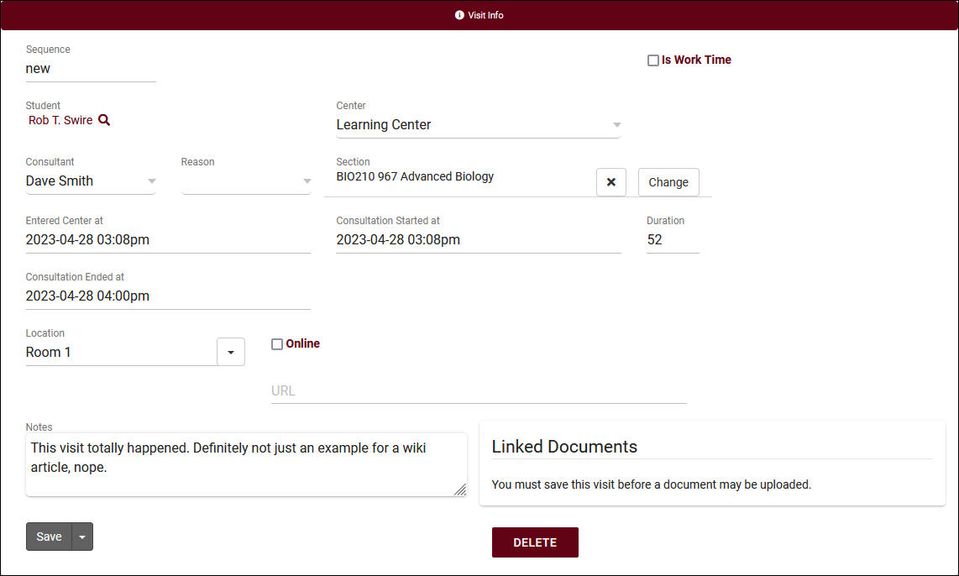959x576 pixels.
Task: Toggle the Online checkbox
Action: 277,344
